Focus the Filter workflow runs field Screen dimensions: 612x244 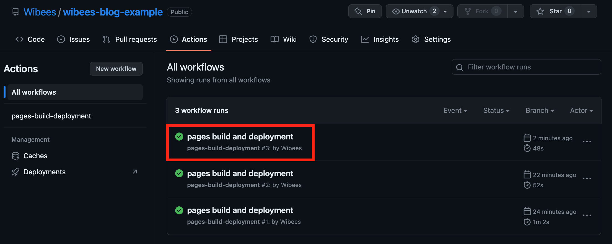526,67
